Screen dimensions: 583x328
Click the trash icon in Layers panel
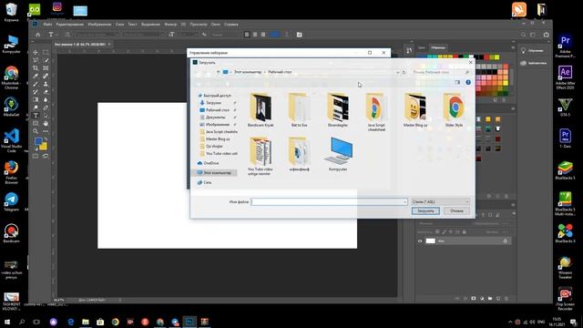pos(506,298)
